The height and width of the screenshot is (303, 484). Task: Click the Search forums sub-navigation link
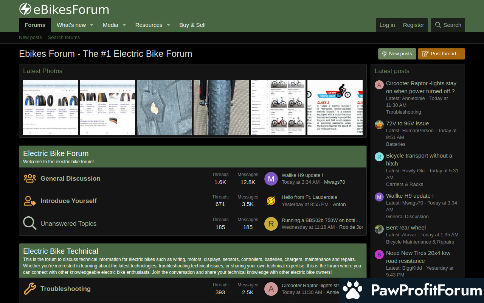64,37
